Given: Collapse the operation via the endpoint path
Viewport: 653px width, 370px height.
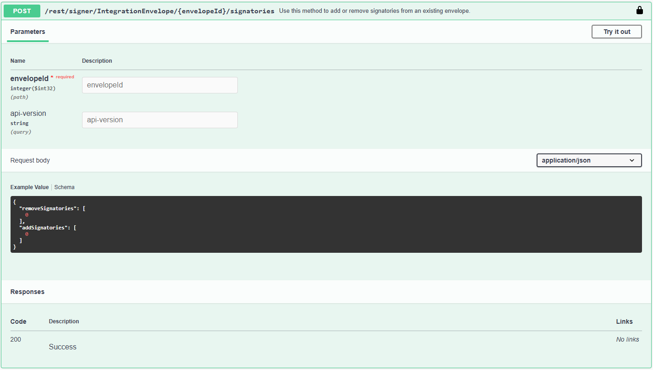Looking at the screenshot, I should pyautogui.click(x=159, y=11).
